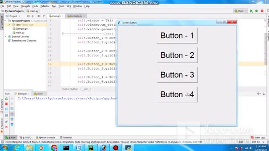The height and width of the screenshot is (151, 269).
Task: Print Run console output icon
Action: (12, 119)
